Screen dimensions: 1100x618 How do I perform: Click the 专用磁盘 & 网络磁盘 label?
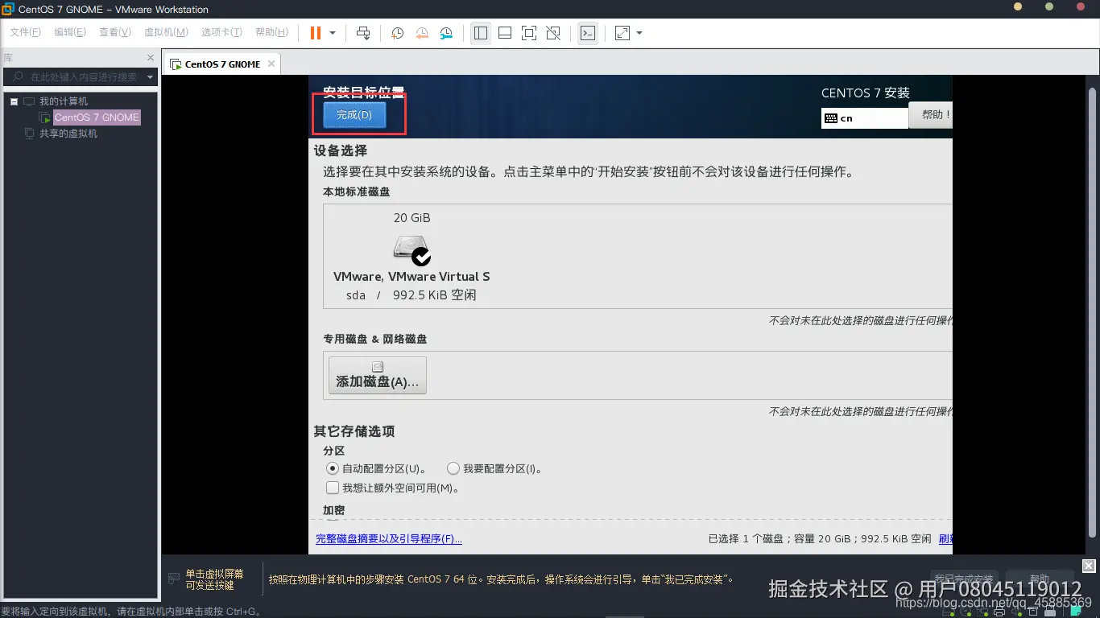(375, 340)
